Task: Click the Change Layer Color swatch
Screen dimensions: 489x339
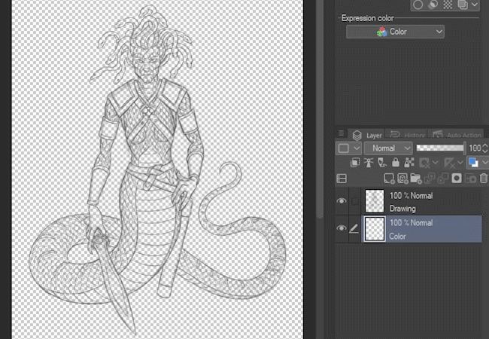Action: pyautogui.click(x=473, y=163)
